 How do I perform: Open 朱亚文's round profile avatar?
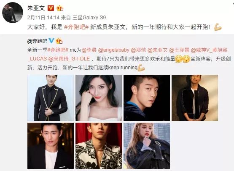click(x=13, y=13)
